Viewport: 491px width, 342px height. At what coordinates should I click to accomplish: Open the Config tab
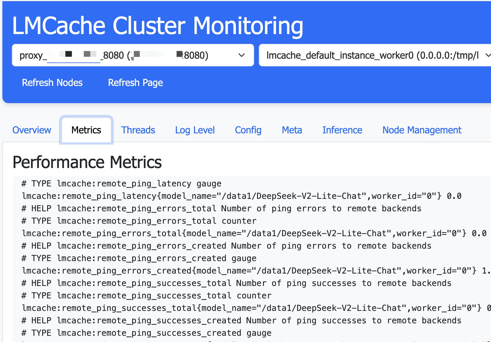click(x=248, y=130)
